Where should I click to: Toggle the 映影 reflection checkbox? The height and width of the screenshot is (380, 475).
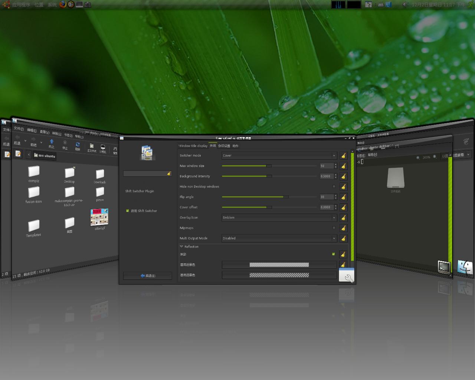tap(333, 254)
